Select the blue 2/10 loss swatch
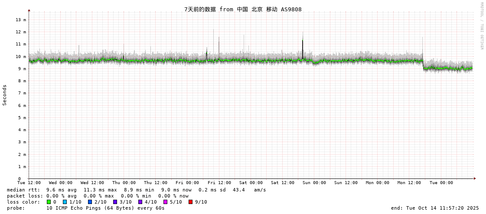This screenshot has width=486, height=214. [x=90, y=202]
